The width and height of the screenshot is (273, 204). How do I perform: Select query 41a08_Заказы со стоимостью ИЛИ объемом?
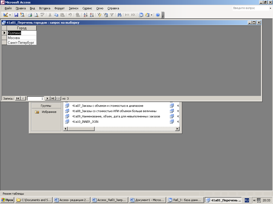click(x=114, y=111)
